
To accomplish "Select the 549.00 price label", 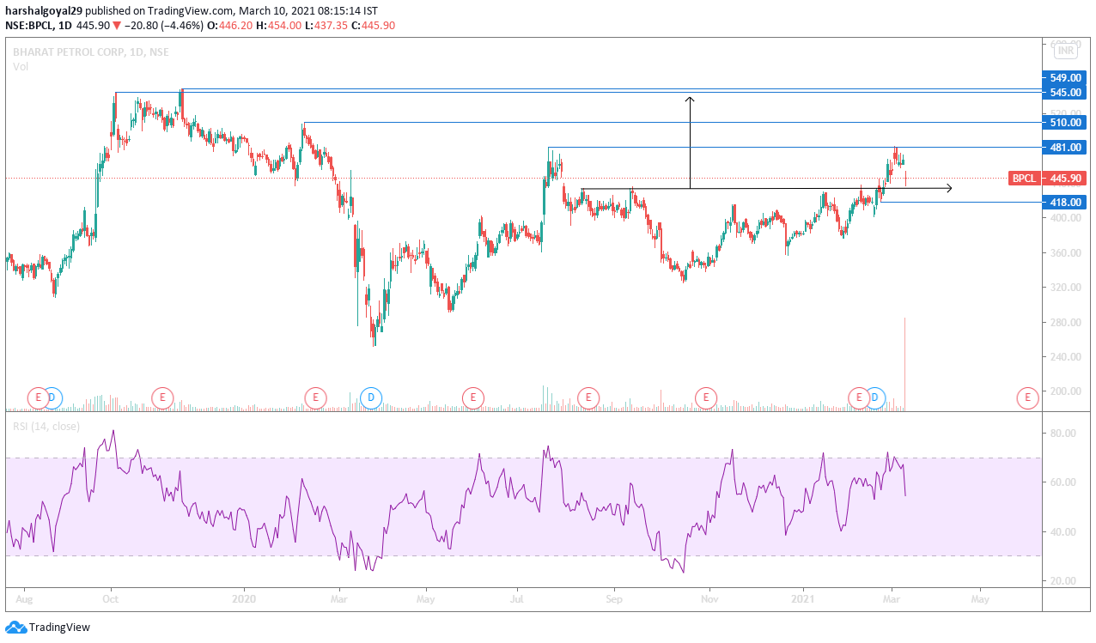I will (1064, 78).
